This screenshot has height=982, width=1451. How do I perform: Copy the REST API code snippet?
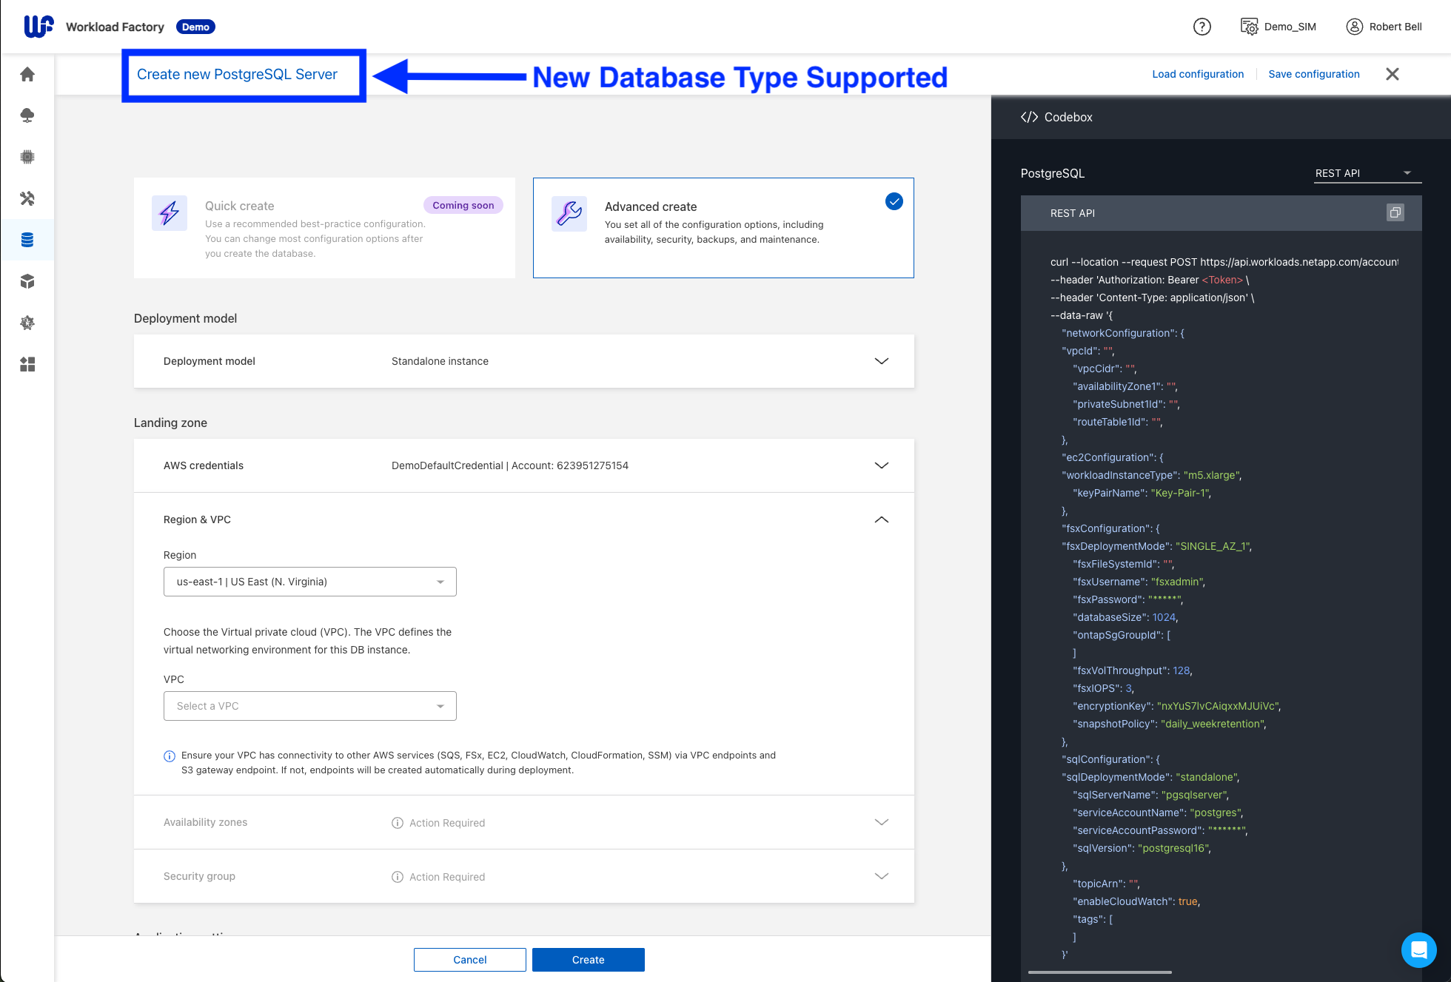pyautogui.click(x=1395, y=213)
